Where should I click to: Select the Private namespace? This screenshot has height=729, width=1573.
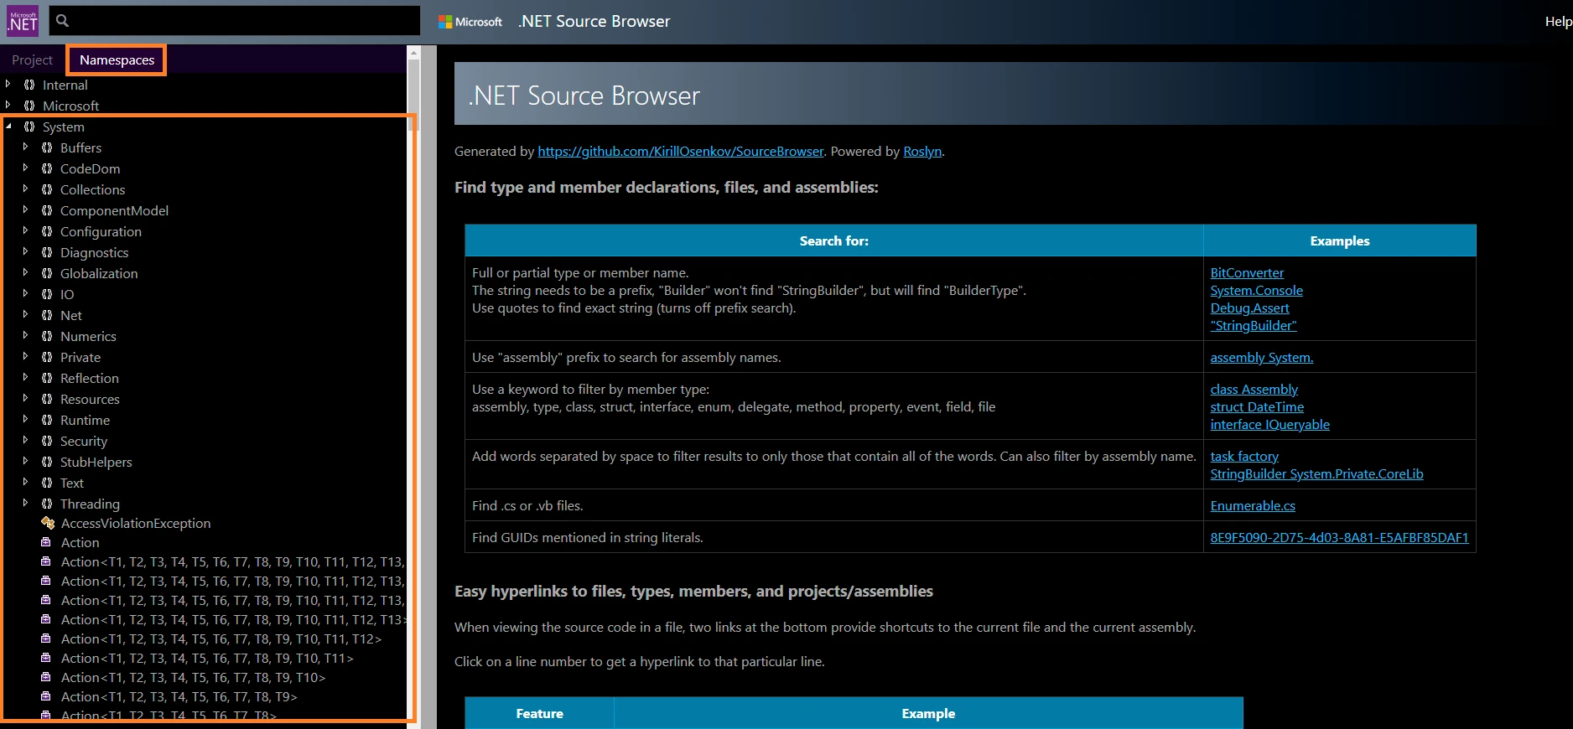pyautogui.click(x=80, y=358)
